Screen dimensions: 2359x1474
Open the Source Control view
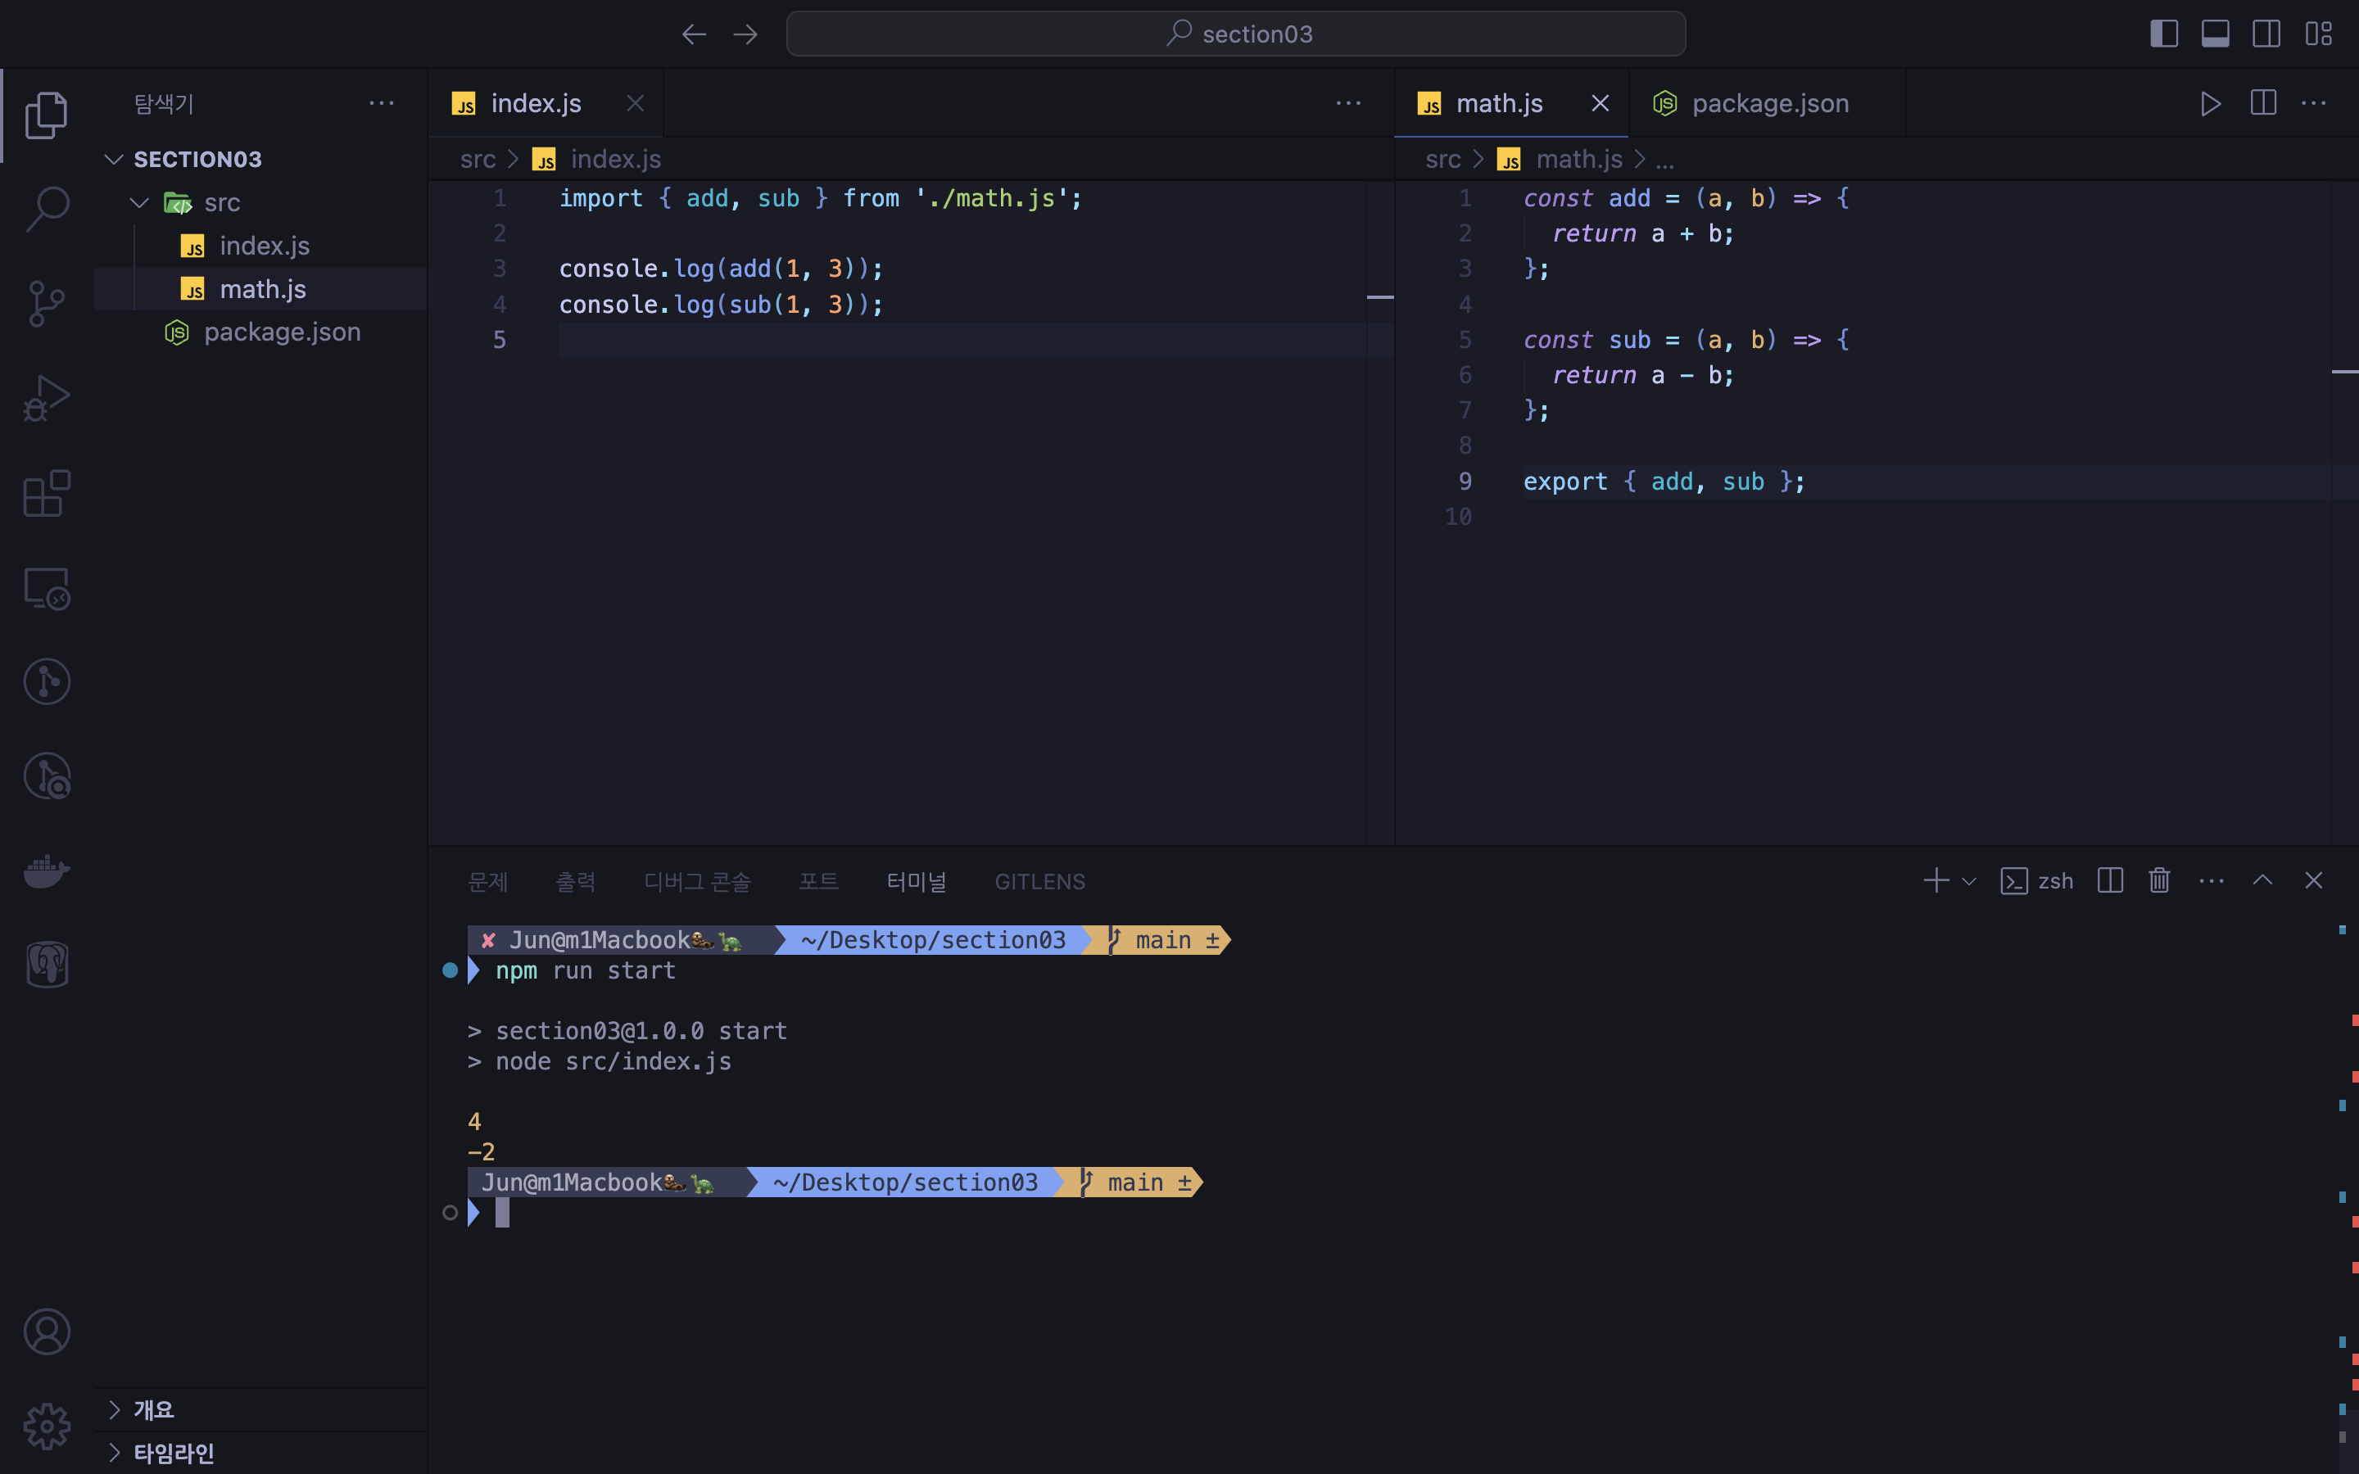(47, 303)
